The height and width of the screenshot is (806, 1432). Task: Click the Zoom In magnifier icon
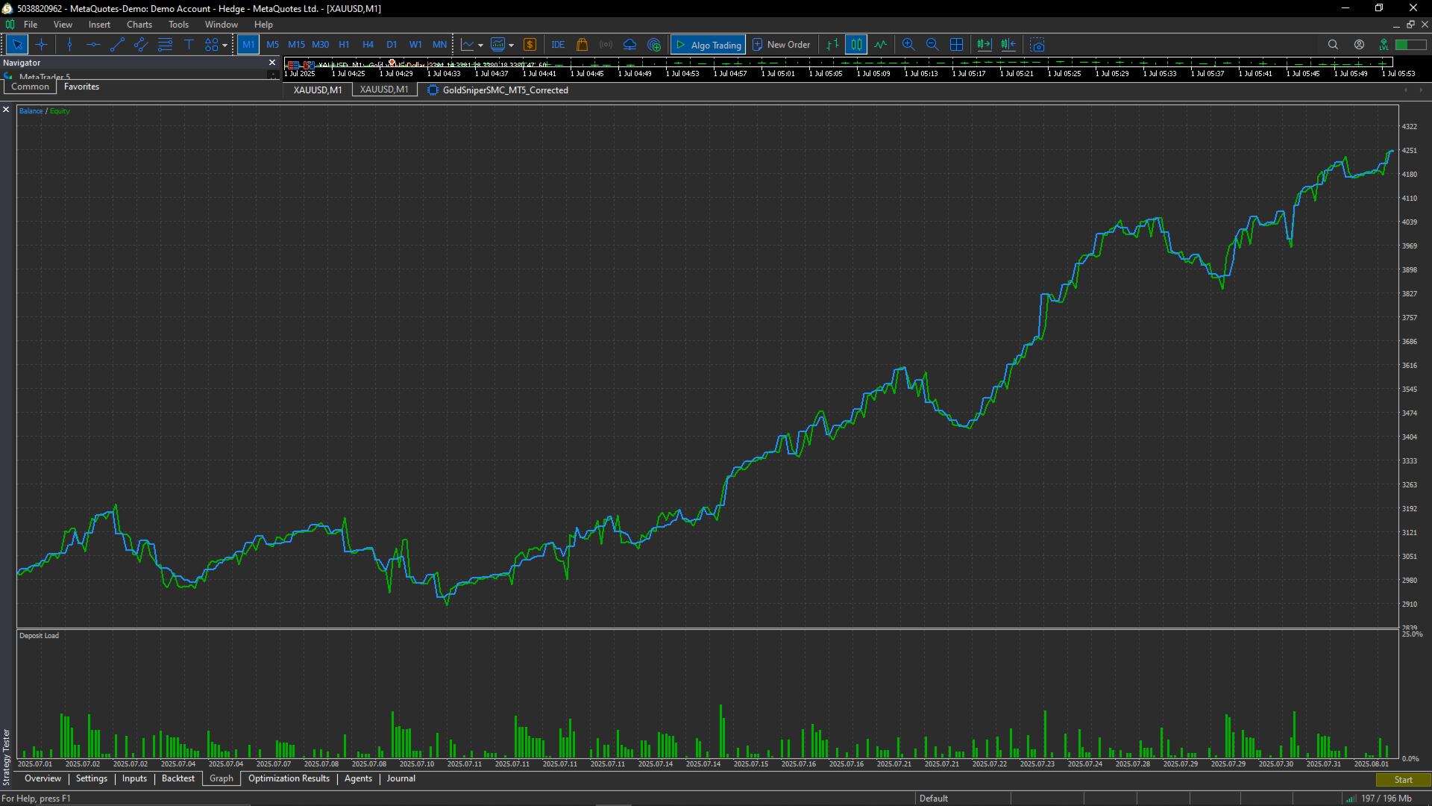click(908, 45)
